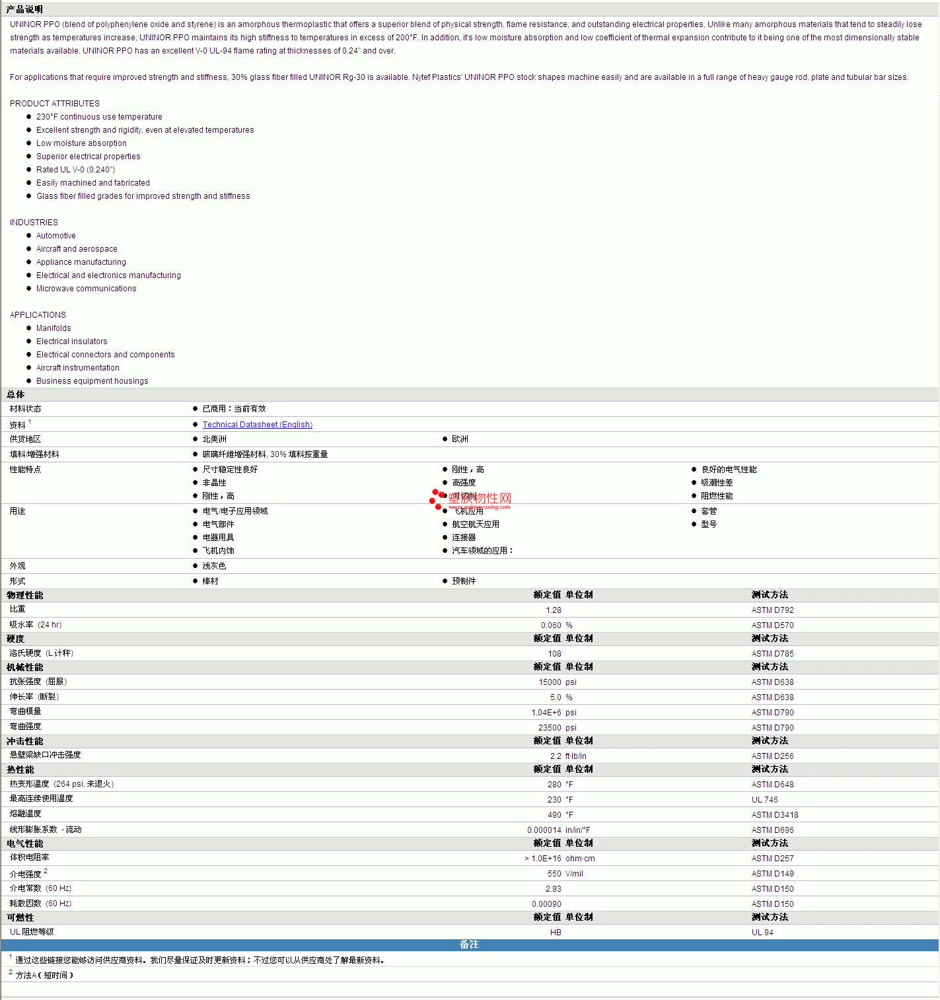The height and width of the screenshot is (1000, 940).
Task: Click the expansion coefficient value 0.000014
Action: [544, 830]
